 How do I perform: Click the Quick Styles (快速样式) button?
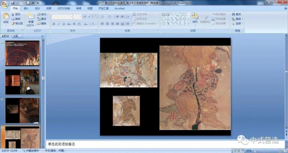[205, 18]
